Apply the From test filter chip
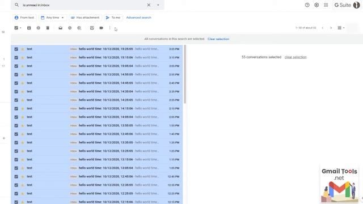This screenshot has width=363, height=204. [24, 18]
